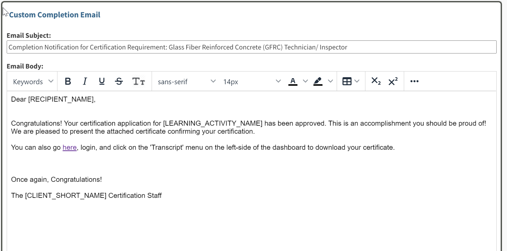Open the more formatting options ellipsis
This screenshot has width=507, height=251.
[414, 81]
